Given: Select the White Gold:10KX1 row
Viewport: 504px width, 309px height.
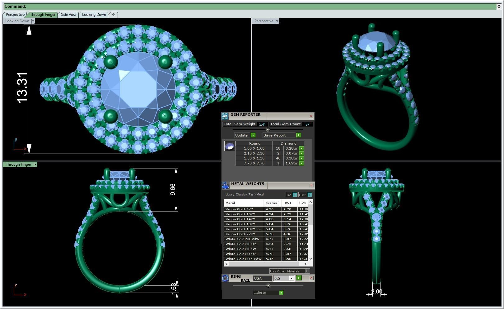Looking at the screenshot, I should click(266, 244).
